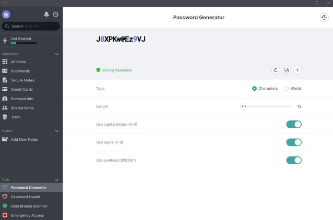The width and height of the screenshot is (333, 220).
Task: Collapse the Tools section chevron
Action: 57,180
